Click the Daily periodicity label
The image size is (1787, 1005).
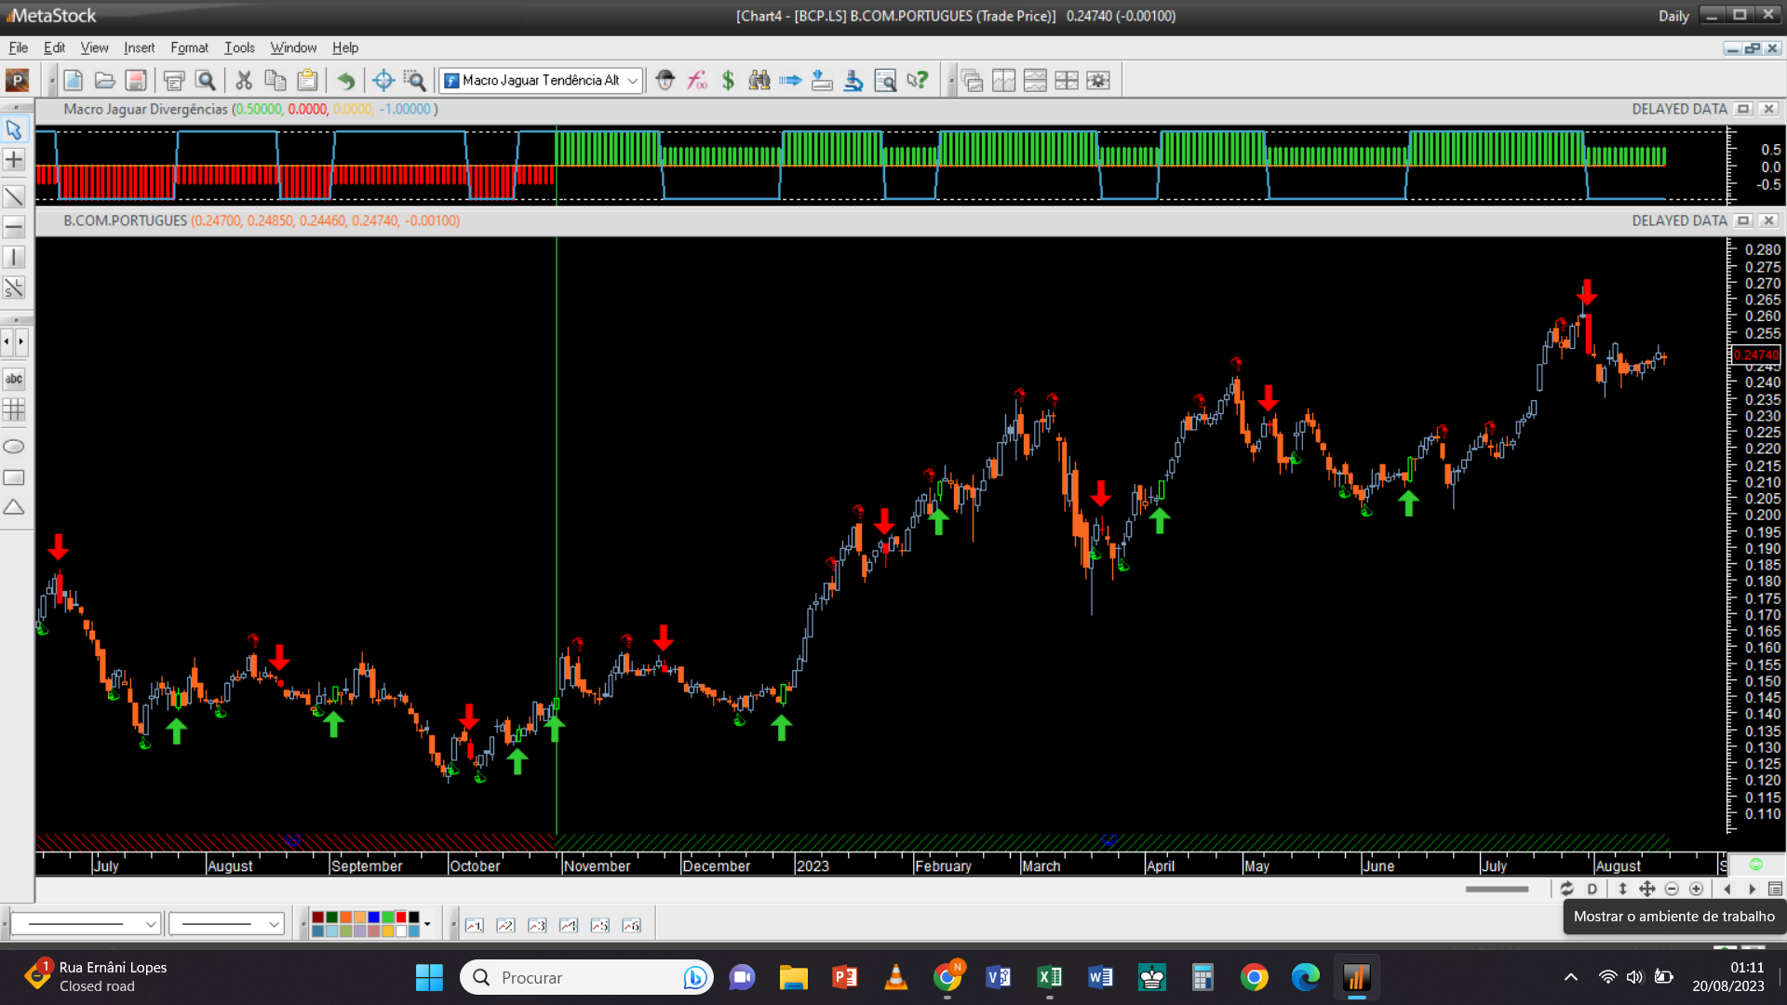tap(1673, 16)
